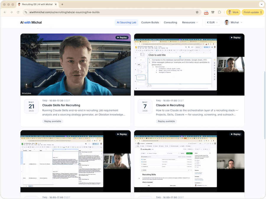This screenshot has height=199, width=266.
Task: Open the Claude in Recruiting slides thumbnail
Action: (189, 64)
